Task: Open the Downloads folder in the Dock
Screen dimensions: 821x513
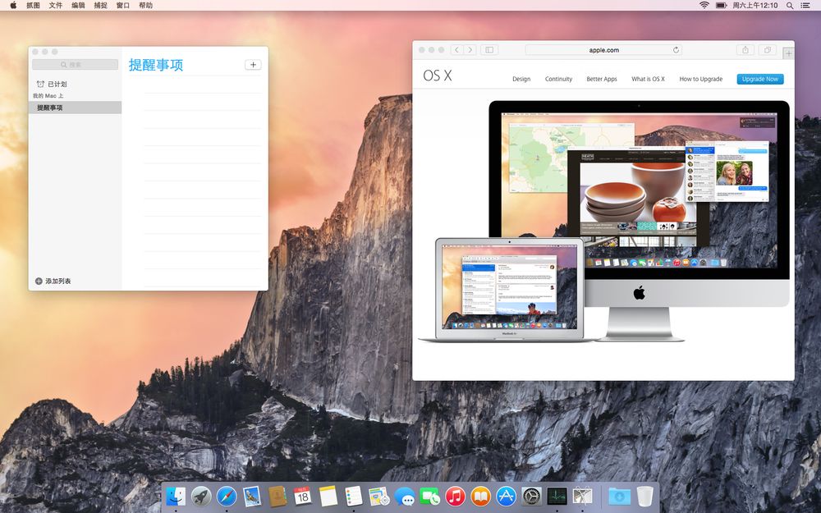Action: [x=619, y=497]
